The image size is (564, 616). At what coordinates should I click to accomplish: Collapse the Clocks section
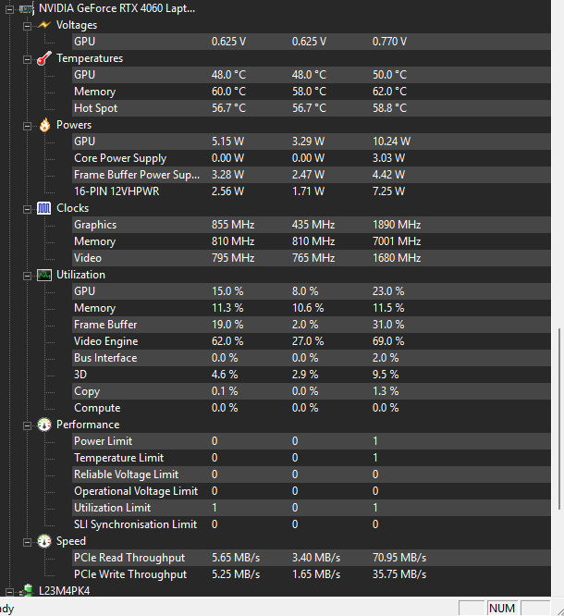pos(27,208)
